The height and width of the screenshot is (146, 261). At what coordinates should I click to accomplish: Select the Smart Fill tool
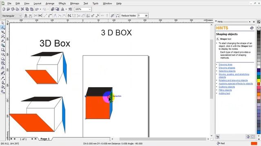tap(3, 45)
